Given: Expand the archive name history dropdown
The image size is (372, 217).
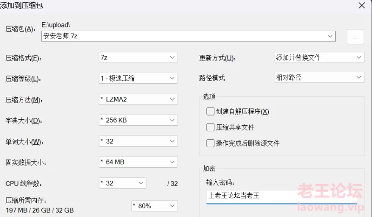Looking at the screenshot, I should [x=330, y=36].
